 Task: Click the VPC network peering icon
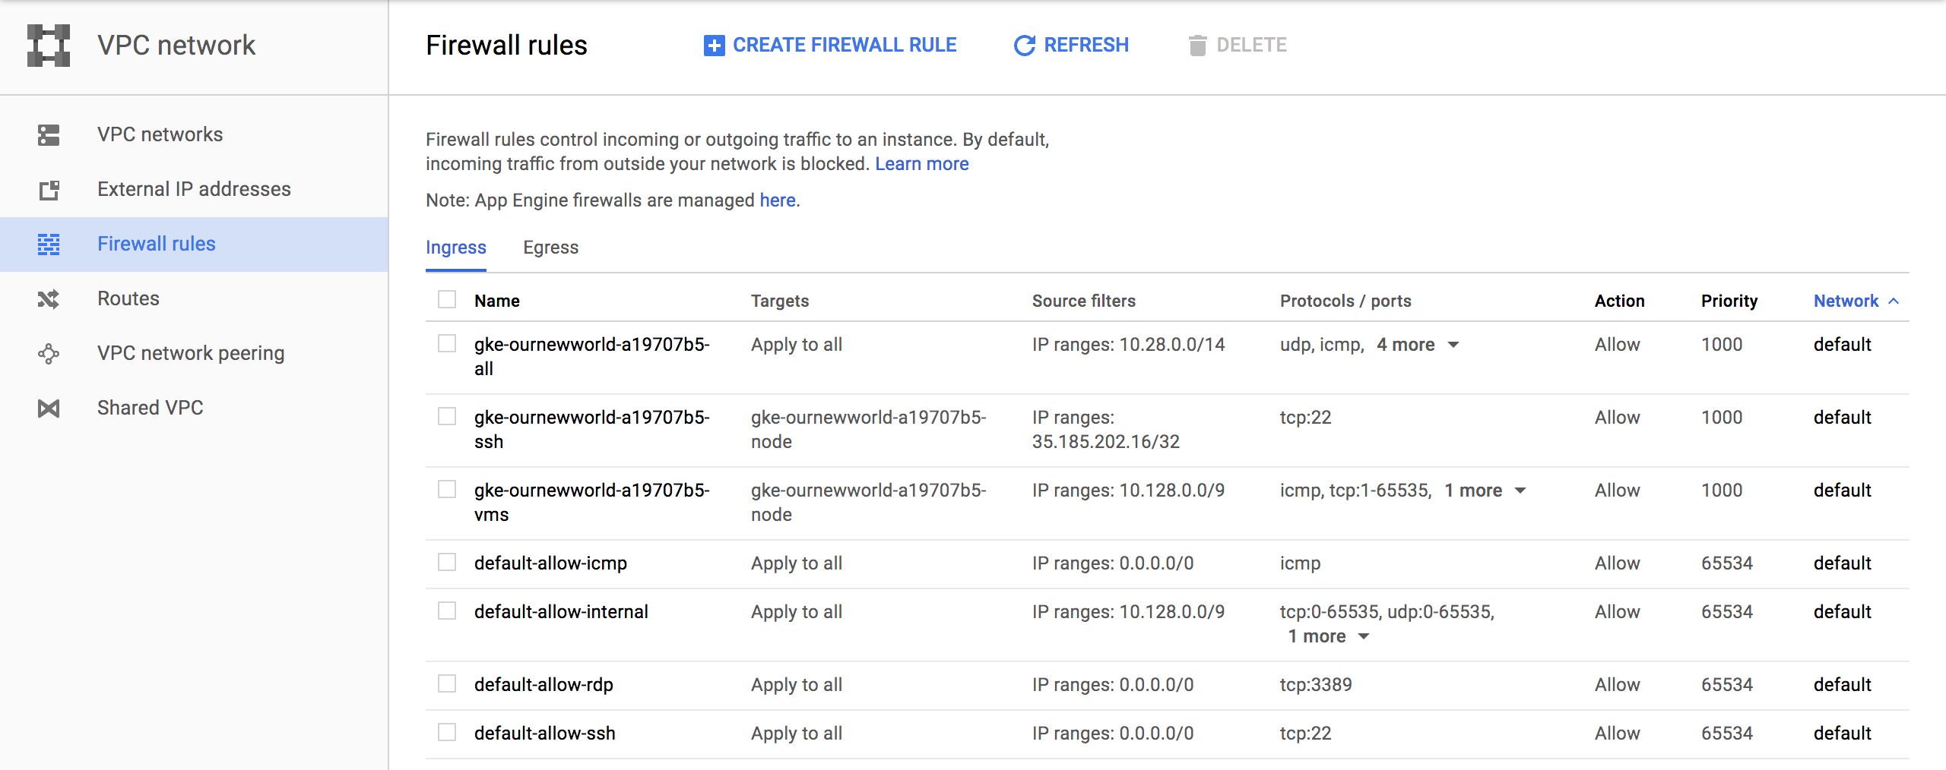pyautogui.click(x=49, y=354)
